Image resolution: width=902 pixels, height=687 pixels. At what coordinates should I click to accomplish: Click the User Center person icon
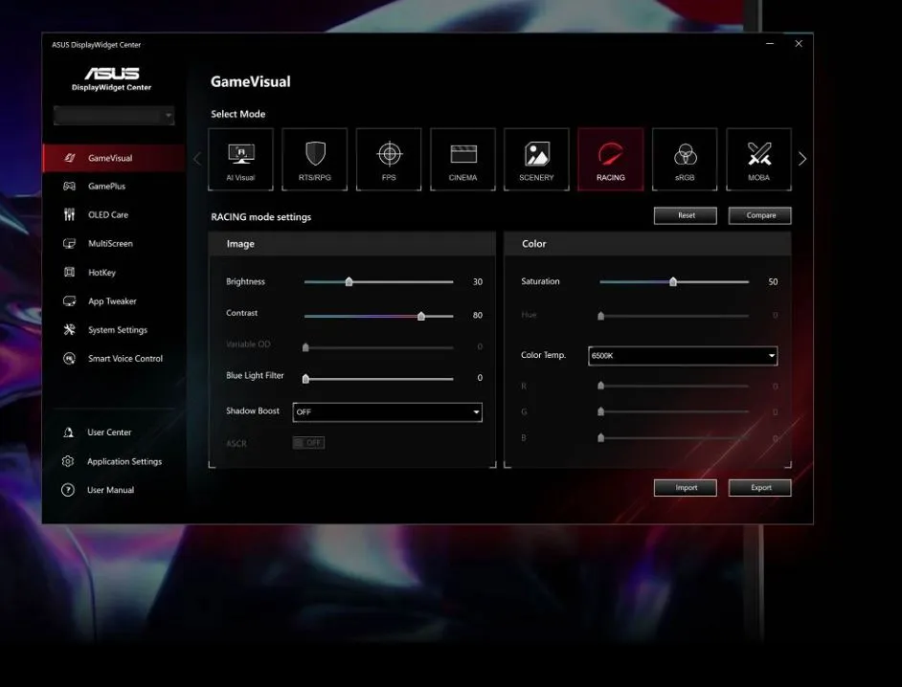pyautogui.click(x=68, y=432)
